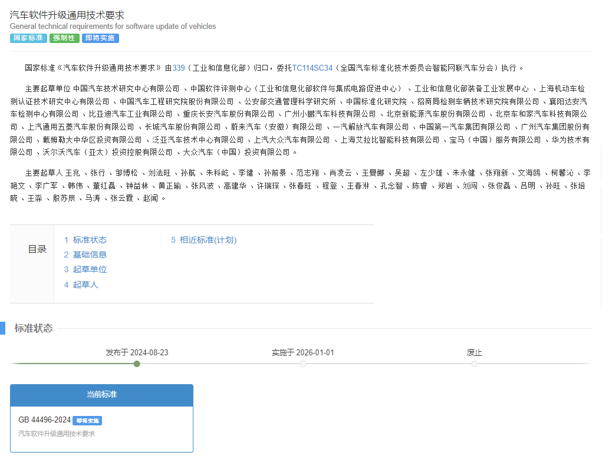Viewport: 602px width, 469px height.
Task: Open the 339 department link
Action: click(x=179, y=68)
